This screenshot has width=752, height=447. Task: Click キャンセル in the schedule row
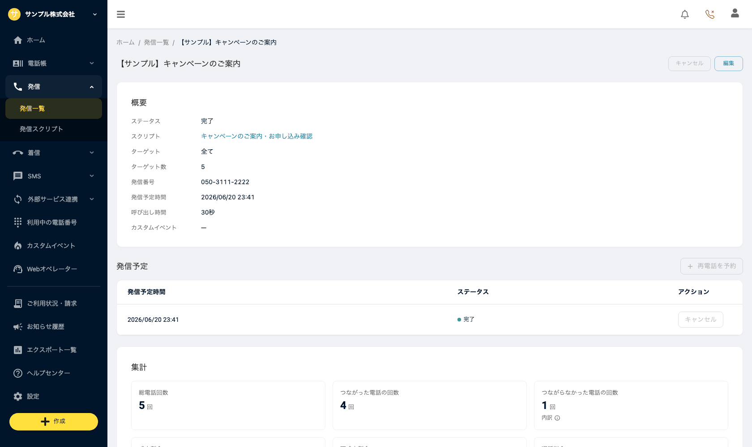[x=701, y=320]
